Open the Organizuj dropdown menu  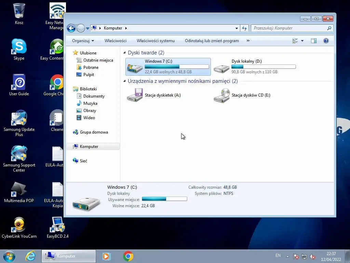(83, 41)
